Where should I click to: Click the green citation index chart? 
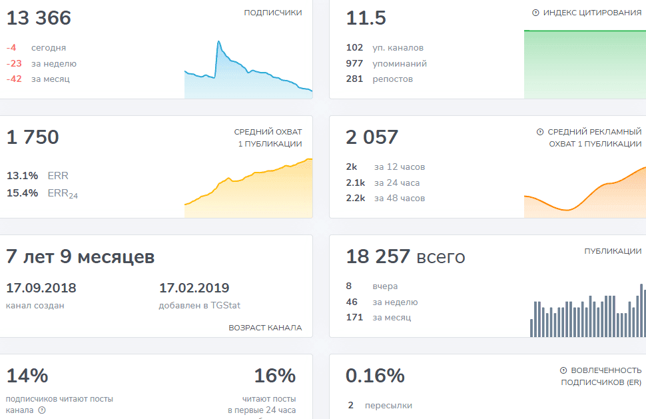[x=585, y=64]
